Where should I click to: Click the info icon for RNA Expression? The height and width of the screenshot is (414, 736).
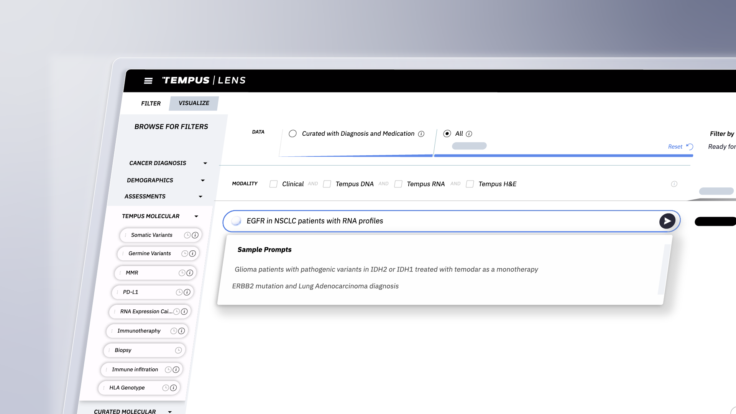click(184, 312)
